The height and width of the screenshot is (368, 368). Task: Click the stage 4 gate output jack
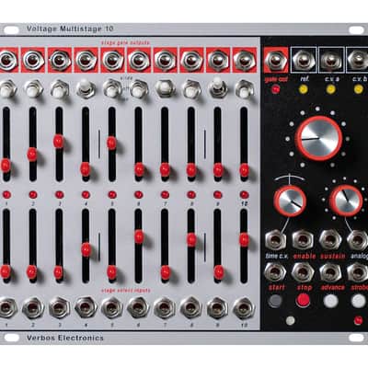tap(86, 60)
